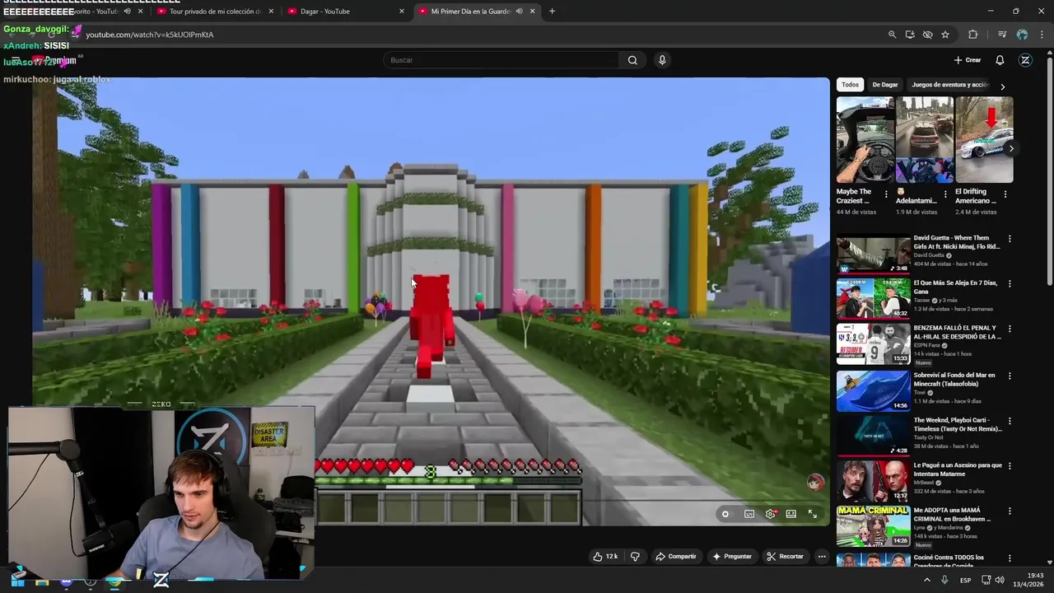Open the browser extensions puzzle icon
Screen dimensions: 1054x593
(x=973, y=35)
